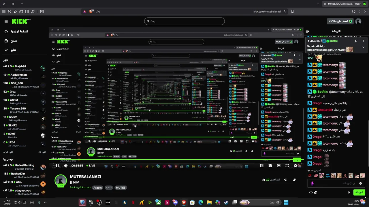Reload the page
The image size is (369, 207).
pyautogui.click(x=354, y=11)
